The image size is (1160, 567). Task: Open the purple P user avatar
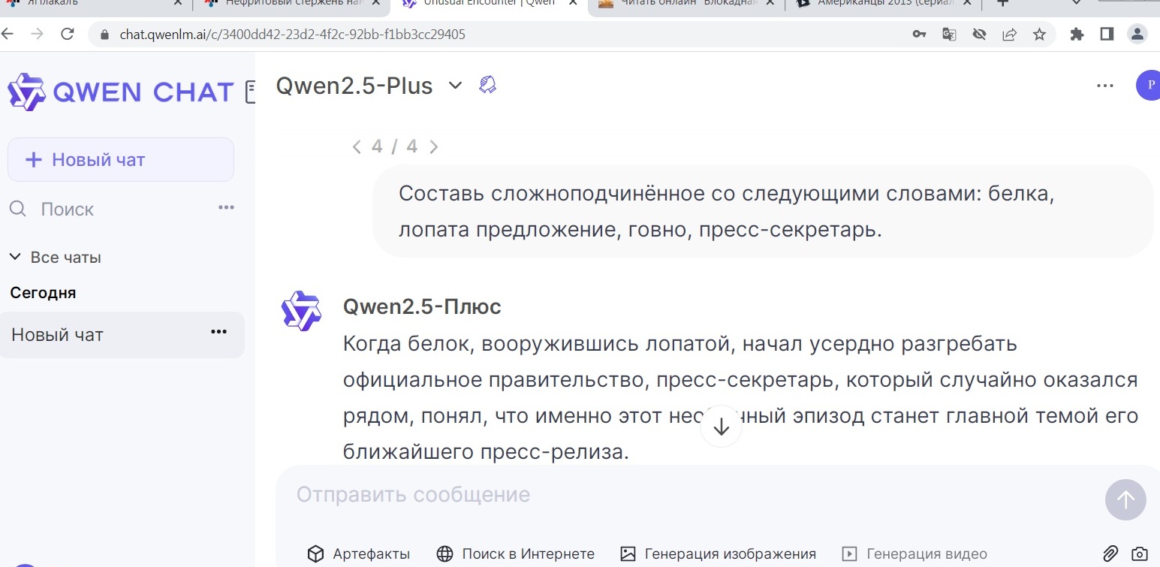[1148, 85]
